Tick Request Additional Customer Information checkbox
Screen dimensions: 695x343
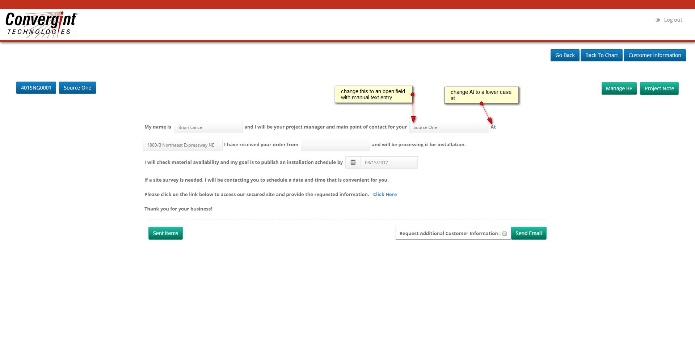(x=504, y=234)
